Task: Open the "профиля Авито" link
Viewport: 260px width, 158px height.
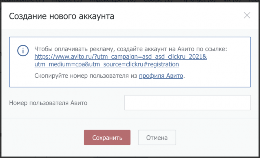Action: tap(161, 76)
